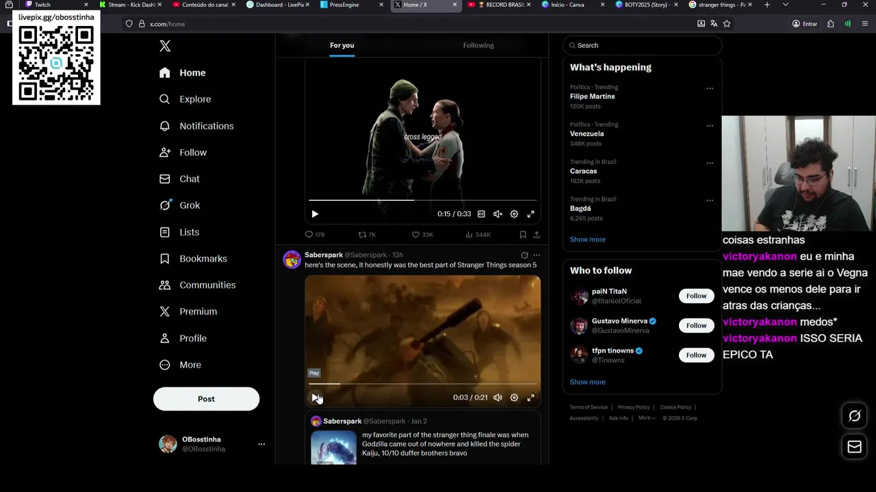This screenshot has height=492, width=876.
Task: Open Chat in the sidebar
Action: (179, 179)
